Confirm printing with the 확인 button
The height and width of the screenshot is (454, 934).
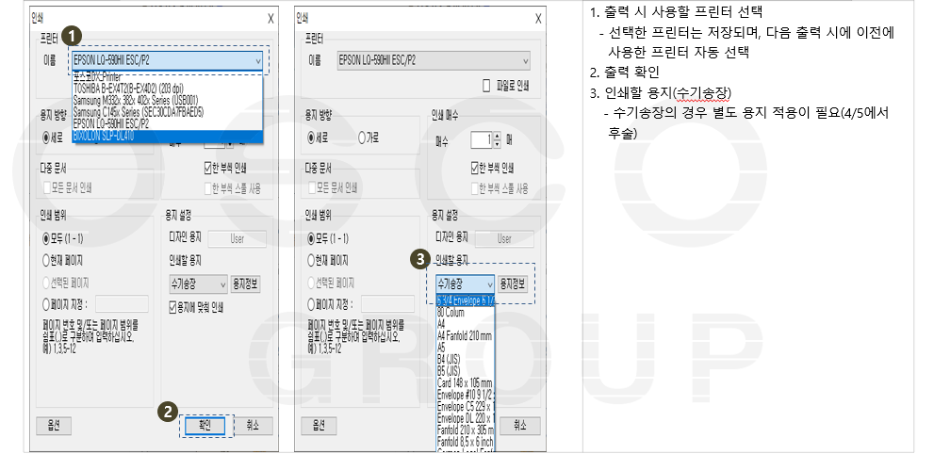[205, 426]
